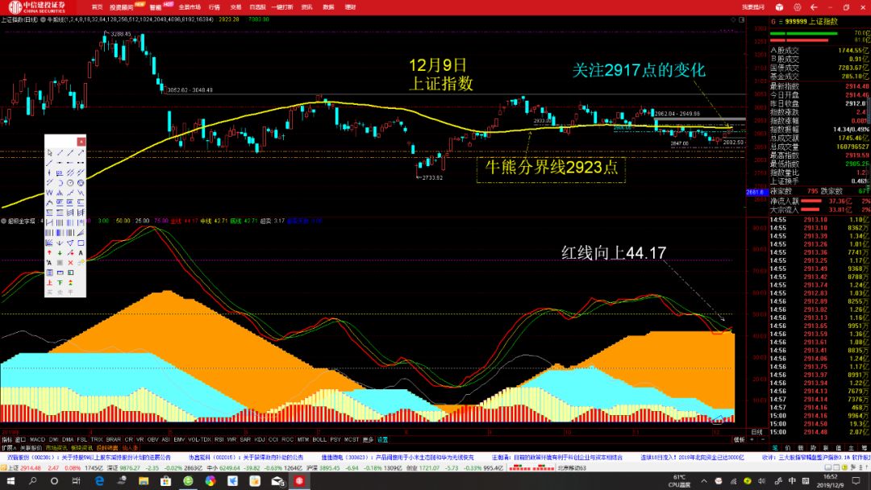Launch Microsoft Edge from taskbar
This screenshot has width=871, height=490.
(99, 481)
